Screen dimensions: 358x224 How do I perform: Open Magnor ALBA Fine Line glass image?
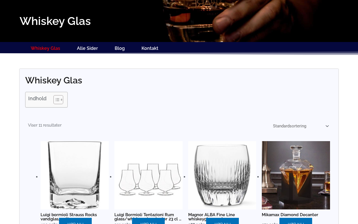click(222, 175)
